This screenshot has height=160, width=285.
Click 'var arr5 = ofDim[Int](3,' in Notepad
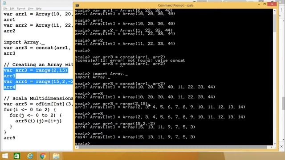click(38, 104)
